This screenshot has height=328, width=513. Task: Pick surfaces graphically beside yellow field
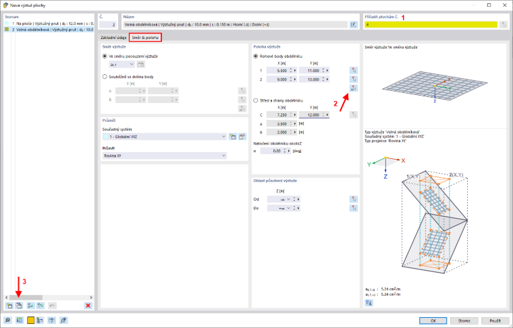click(x=504, y=24)
